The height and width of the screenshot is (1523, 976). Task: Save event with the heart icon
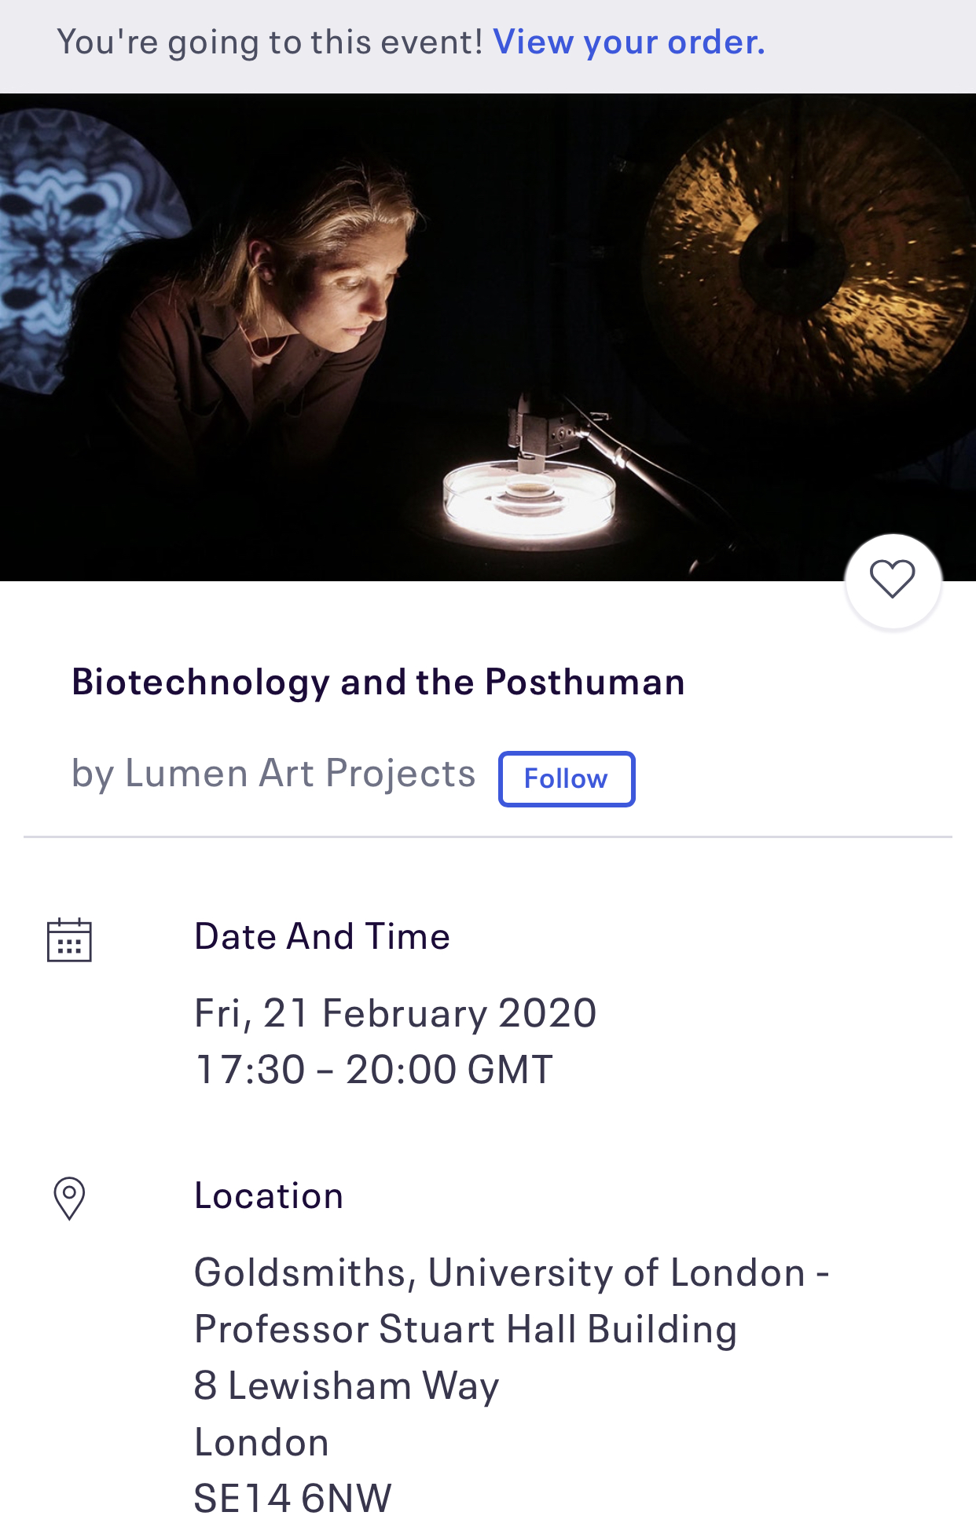893,580
